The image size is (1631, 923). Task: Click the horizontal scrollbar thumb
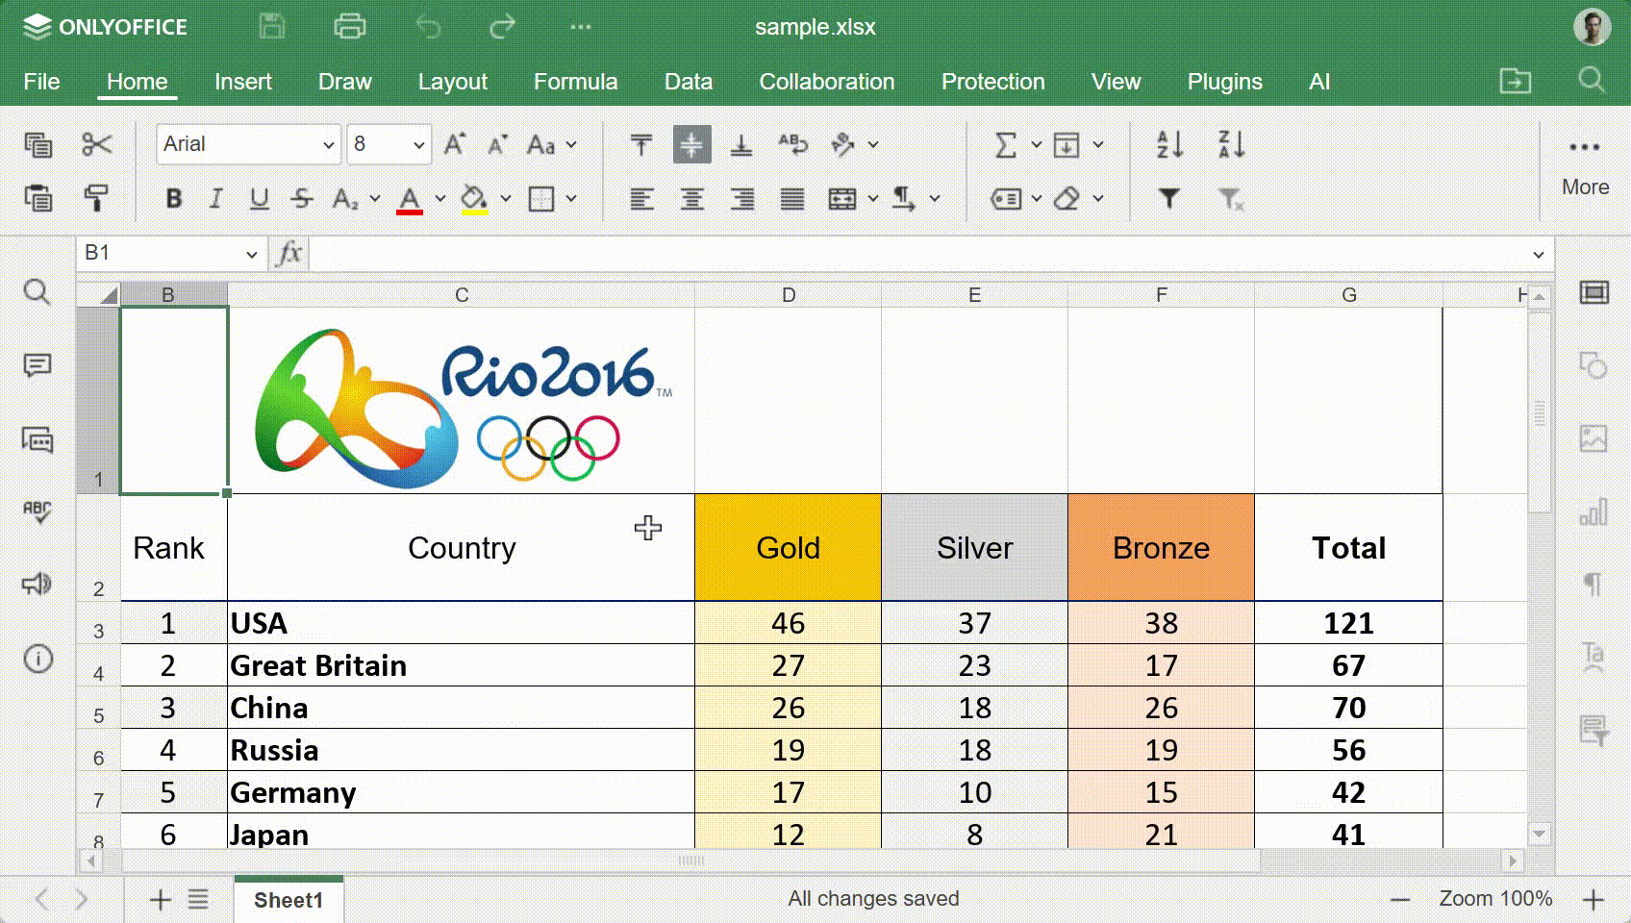(691, 861)
